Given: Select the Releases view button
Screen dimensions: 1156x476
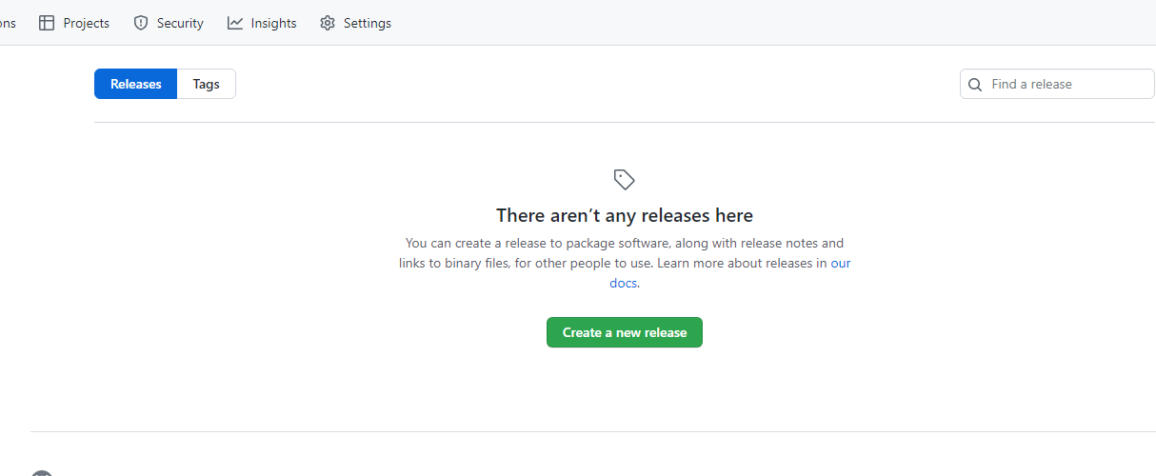Looking at the screenshot, I should 135,84.
